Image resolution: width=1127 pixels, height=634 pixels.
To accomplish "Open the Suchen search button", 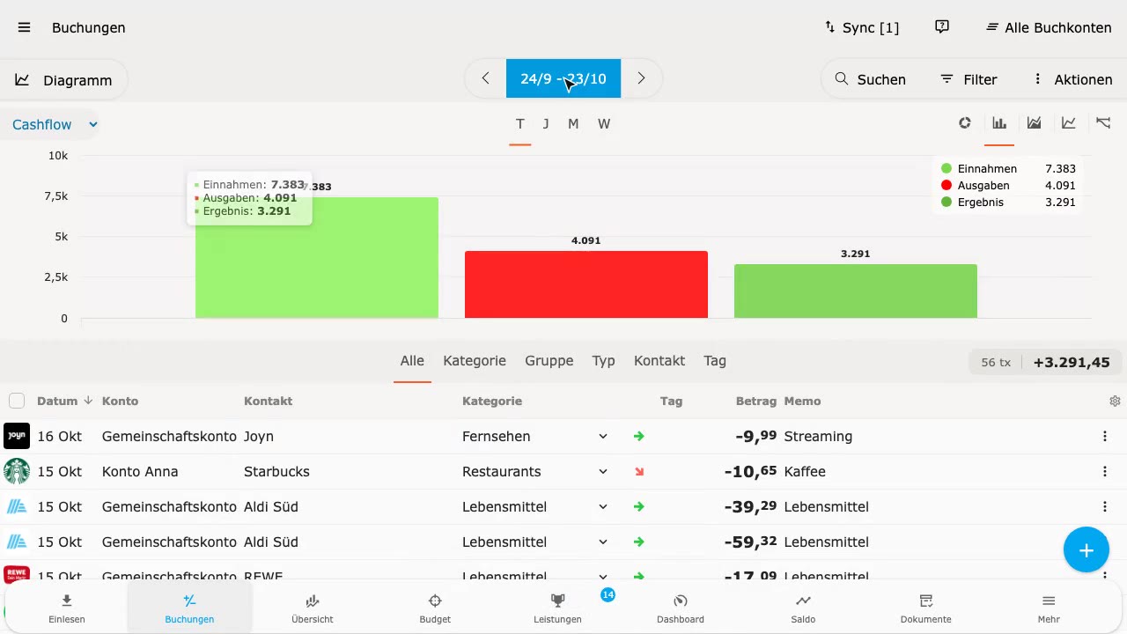I will coord(870,79).
